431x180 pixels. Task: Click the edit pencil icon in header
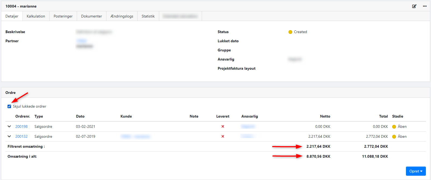pos(414,6)
